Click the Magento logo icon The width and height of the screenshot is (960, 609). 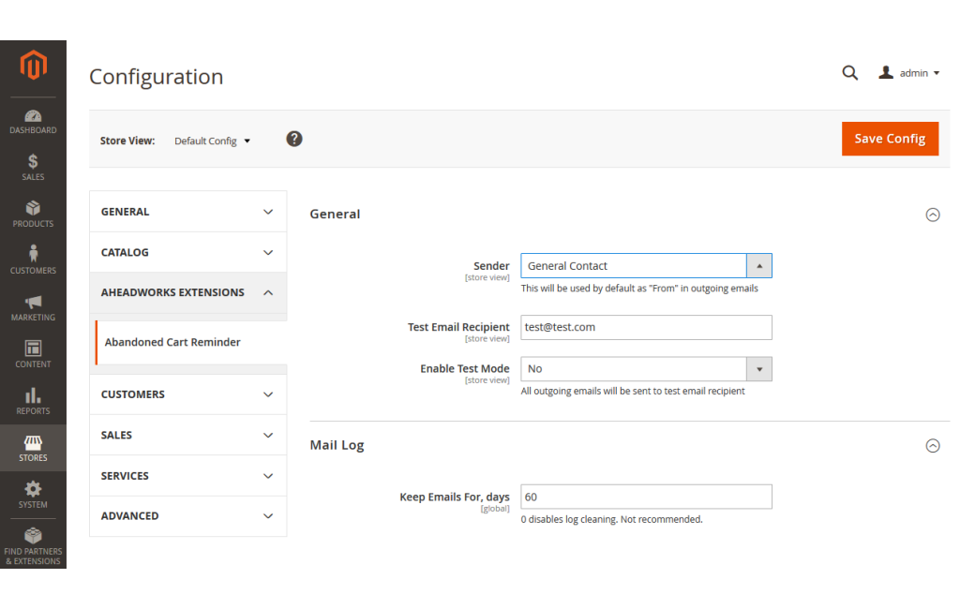pos(33,65)
